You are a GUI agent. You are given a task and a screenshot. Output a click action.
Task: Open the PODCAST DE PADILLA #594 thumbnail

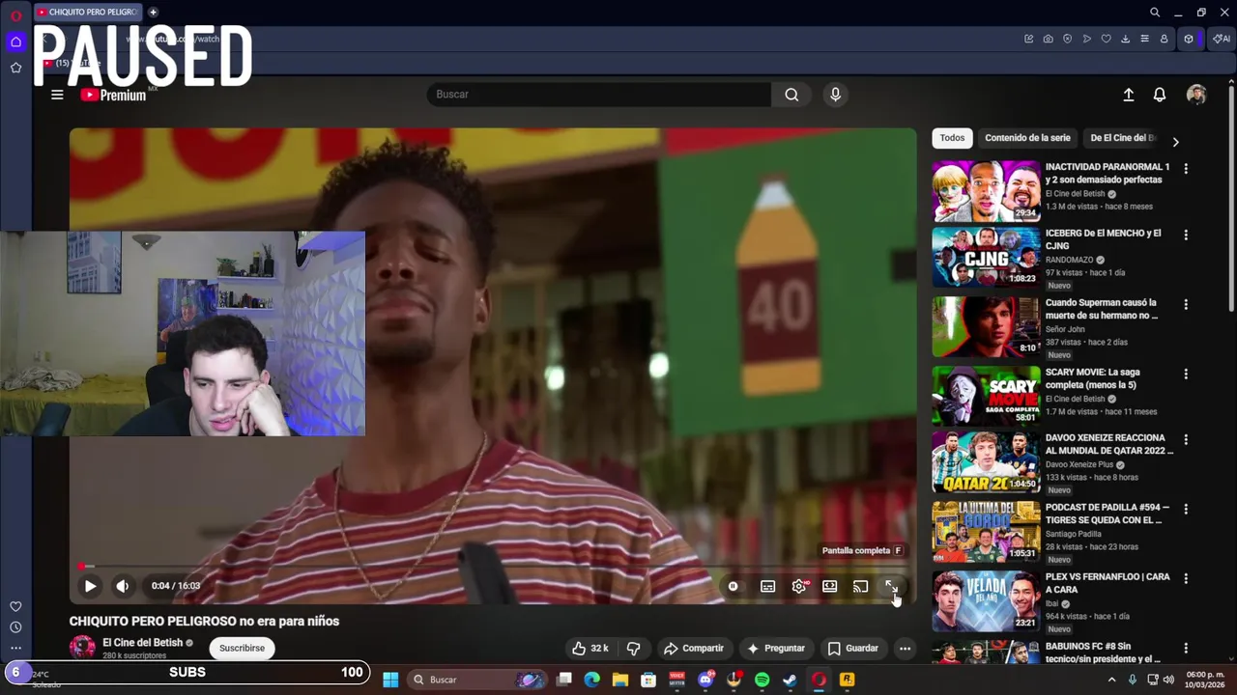[x=986, y=531]
